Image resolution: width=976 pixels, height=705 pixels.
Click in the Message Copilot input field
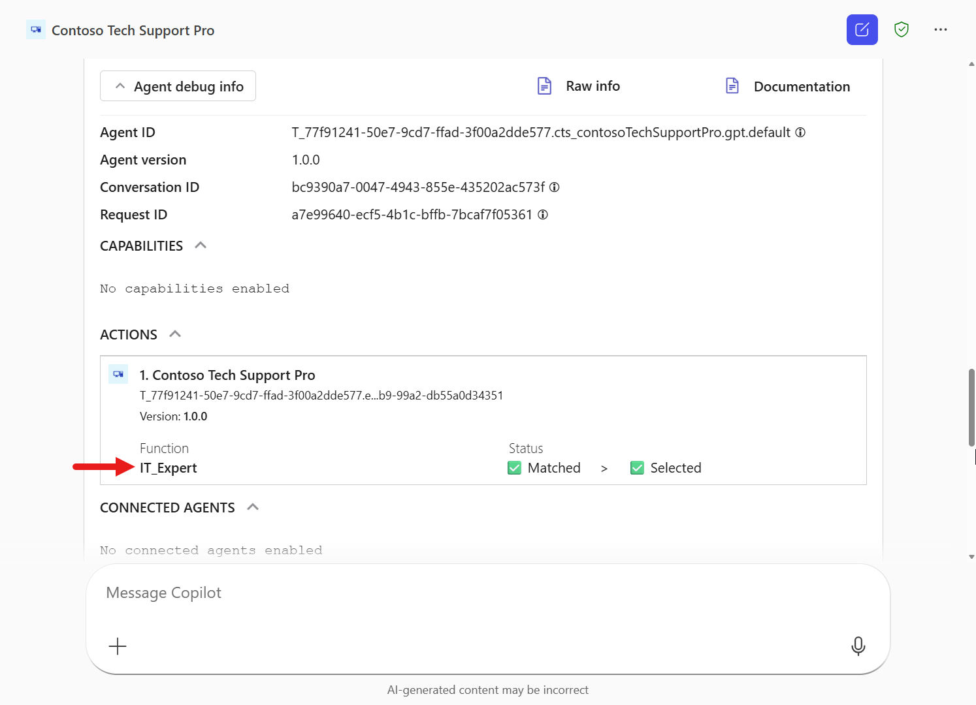[x=488, y=593]
